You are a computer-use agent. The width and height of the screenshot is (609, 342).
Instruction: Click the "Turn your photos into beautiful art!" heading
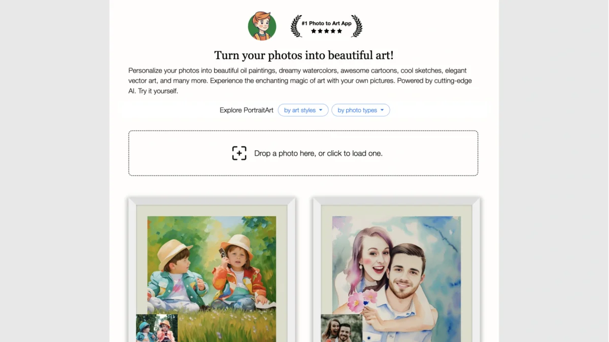[303, 55]
